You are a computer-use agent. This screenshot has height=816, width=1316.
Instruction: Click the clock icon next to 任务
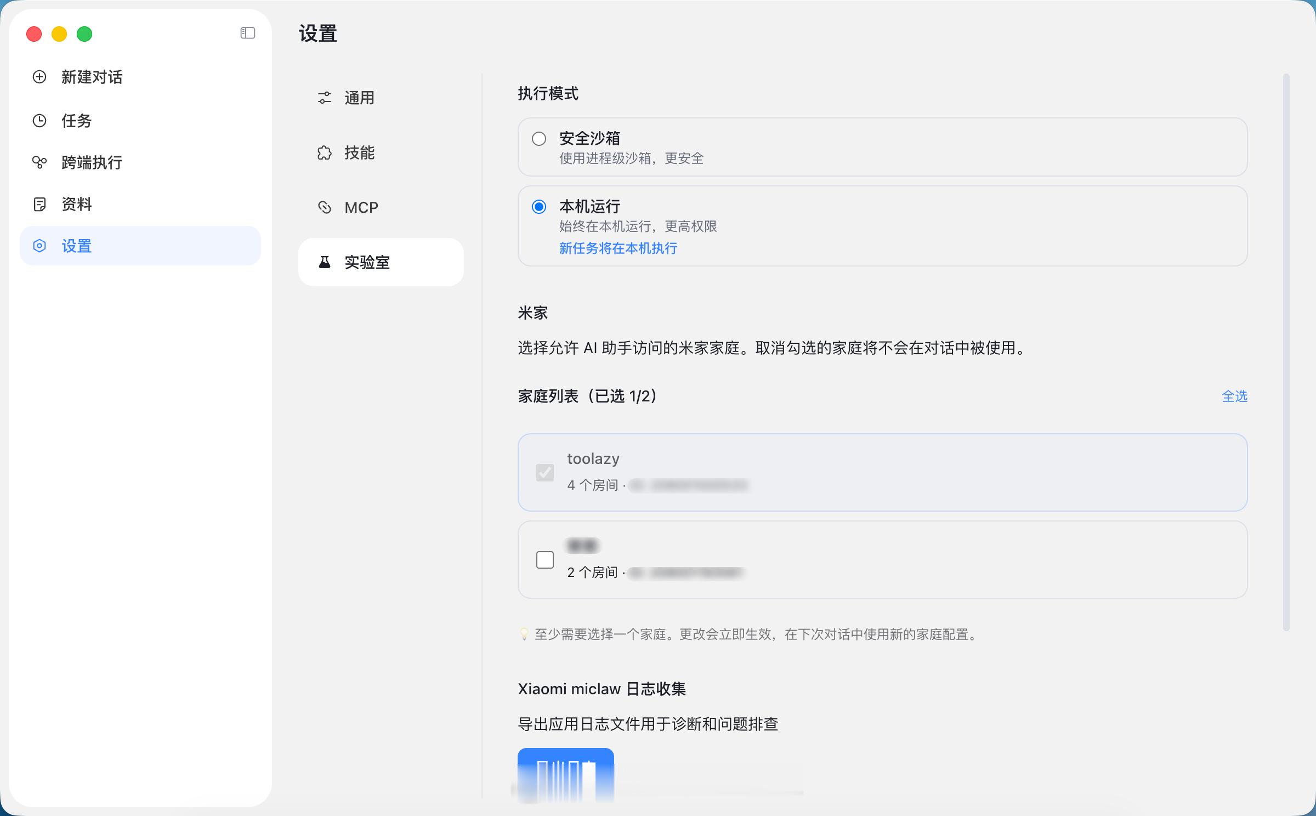tap(39, 121)
